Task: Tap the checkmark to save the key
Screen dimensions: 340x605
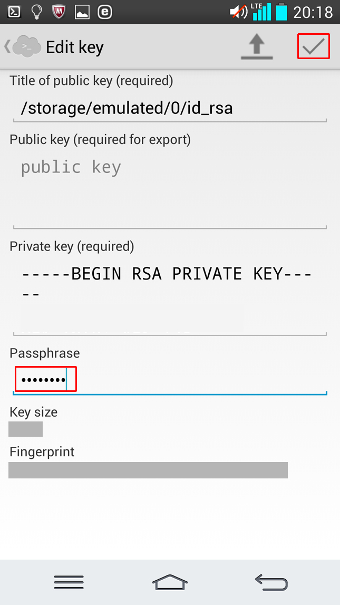Action: point(313,46)
